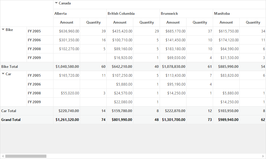The width and height of the screenshot is (266, 159).
Task: Select the Grand Total row header
Action: (x=27, y=120)
